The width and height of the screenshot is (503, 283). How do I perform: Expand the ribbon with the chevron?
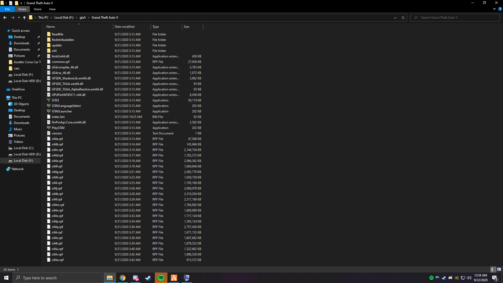click(x=494, y=9)
